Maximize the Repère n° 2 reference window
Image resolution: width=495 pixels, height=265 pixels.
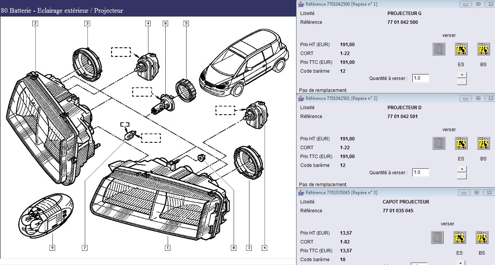pyautogui.click(x=478, y=98)
